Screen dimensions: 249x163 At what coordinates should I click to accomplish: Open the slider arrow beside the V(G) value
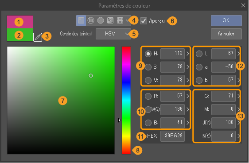pyautogui.click(x=188, y=109)
